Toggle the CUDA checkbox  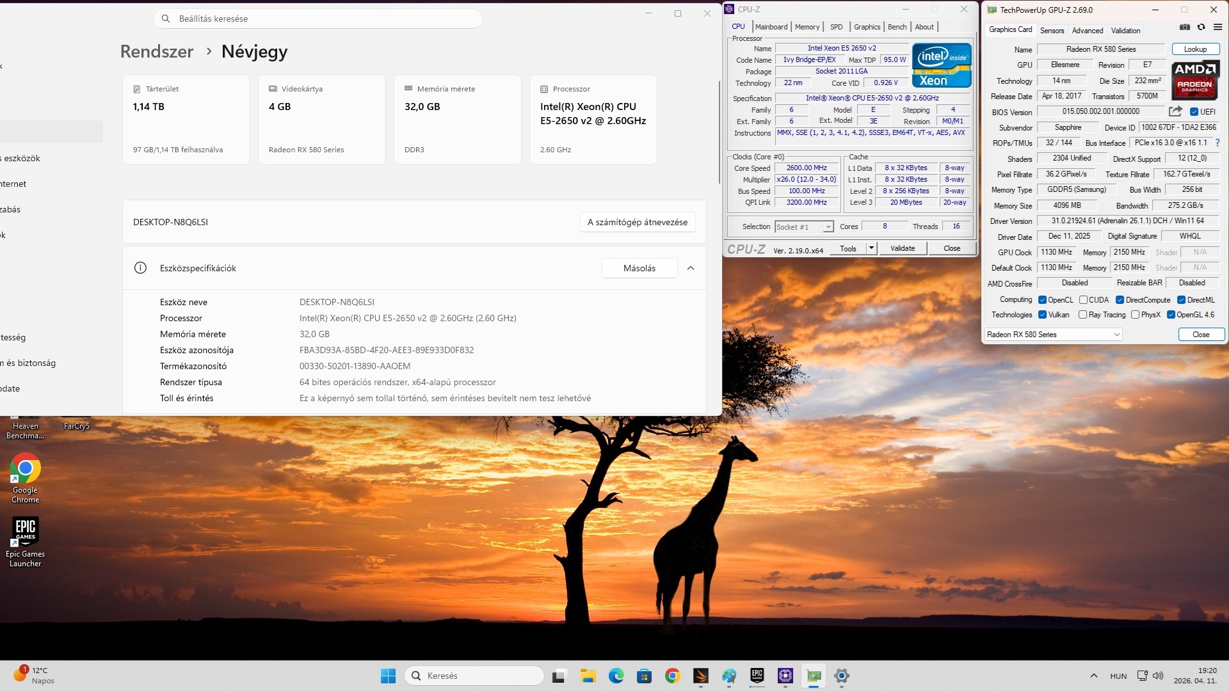(x=1084, y=300)
